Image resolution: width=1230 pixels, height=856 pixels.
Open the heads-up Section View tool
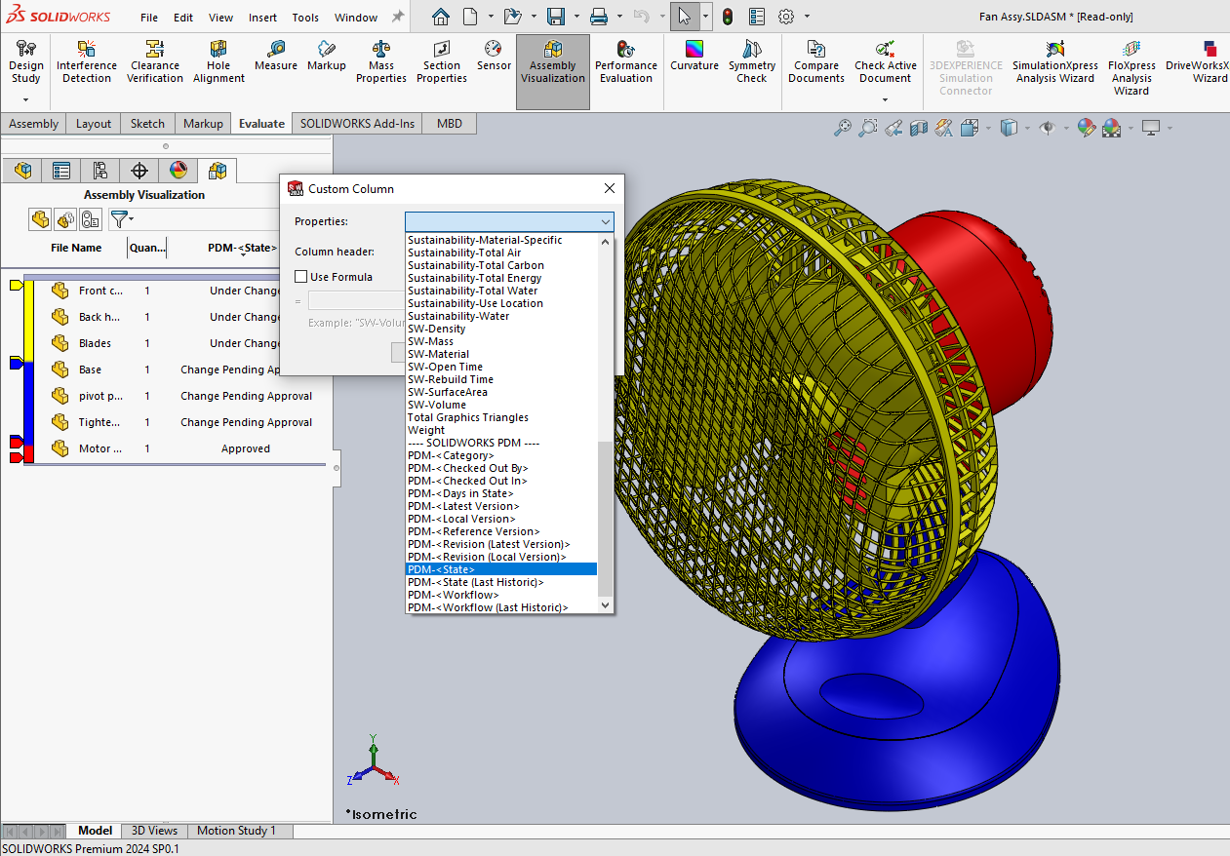point(920,128)
